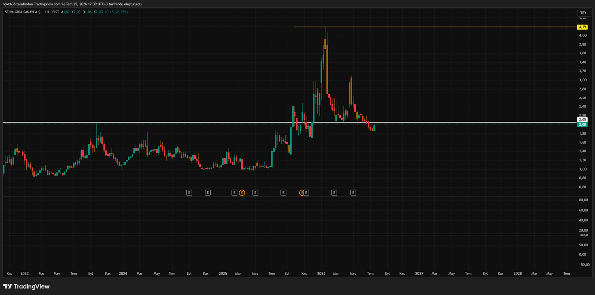Click the green 2,00 last price label

coord(582,125)
